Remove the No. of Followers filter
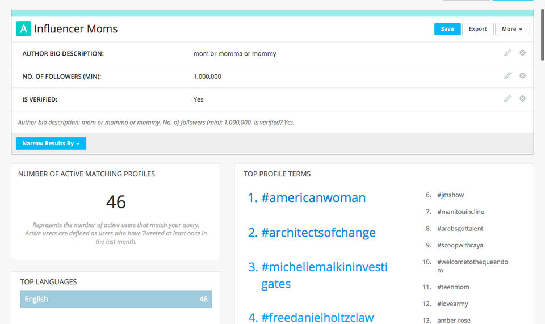Screen dimensions: 545x324 (x=522, y=75)
